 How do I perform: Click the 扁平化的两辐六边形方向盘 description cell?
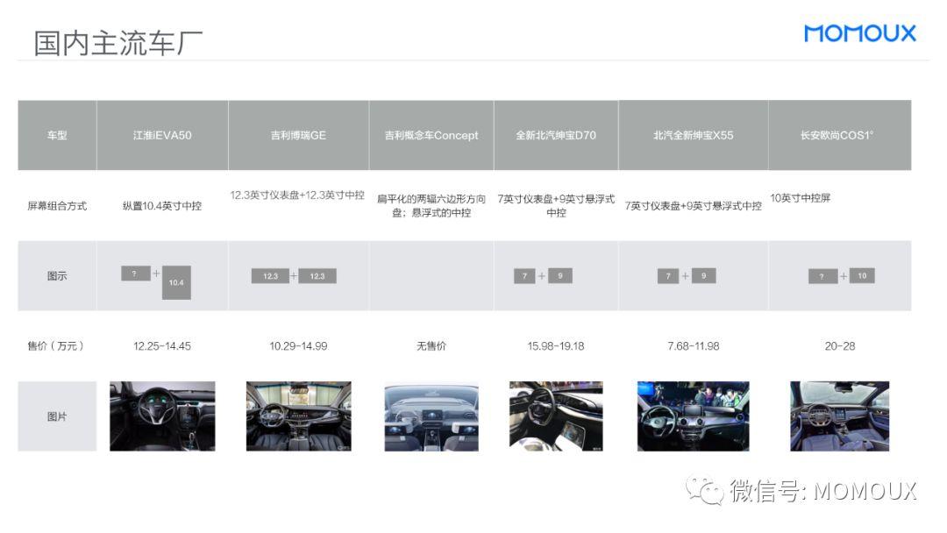[431, 206]
